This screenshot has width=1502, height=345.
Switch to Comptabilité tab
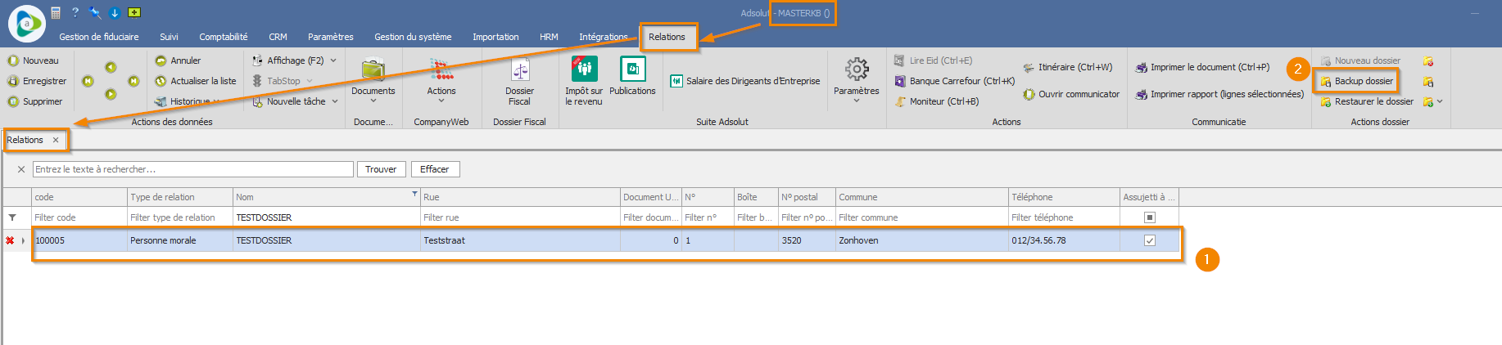tap(224, 37)
